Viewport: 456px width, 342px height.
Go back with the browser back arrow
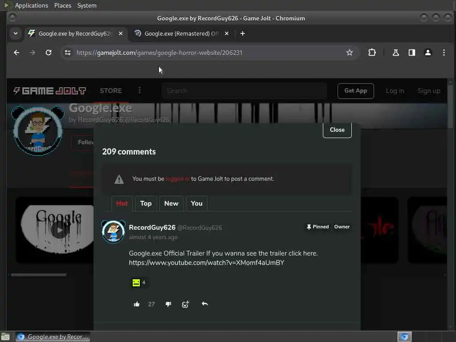tap(16, 53)
